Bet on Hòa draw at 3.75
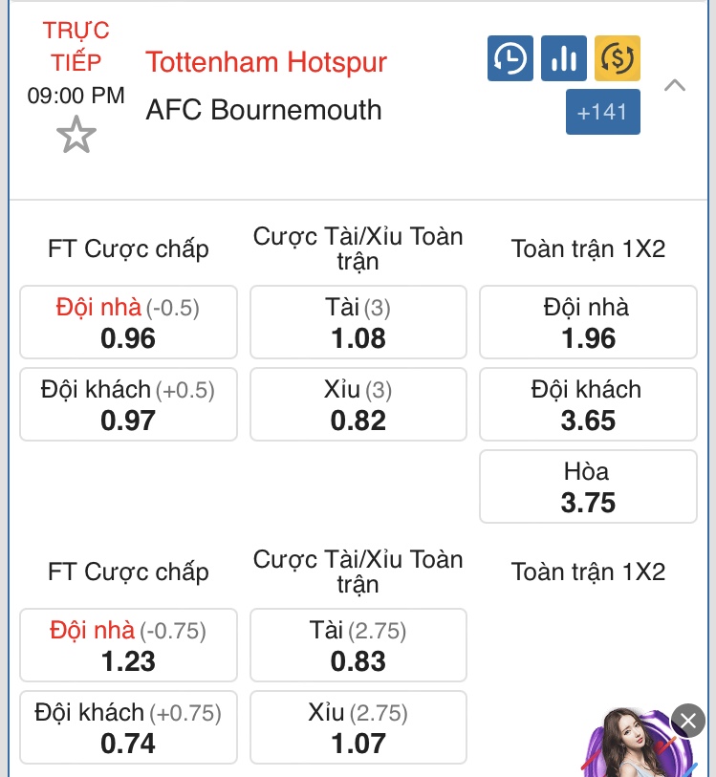 pos(588,486)
